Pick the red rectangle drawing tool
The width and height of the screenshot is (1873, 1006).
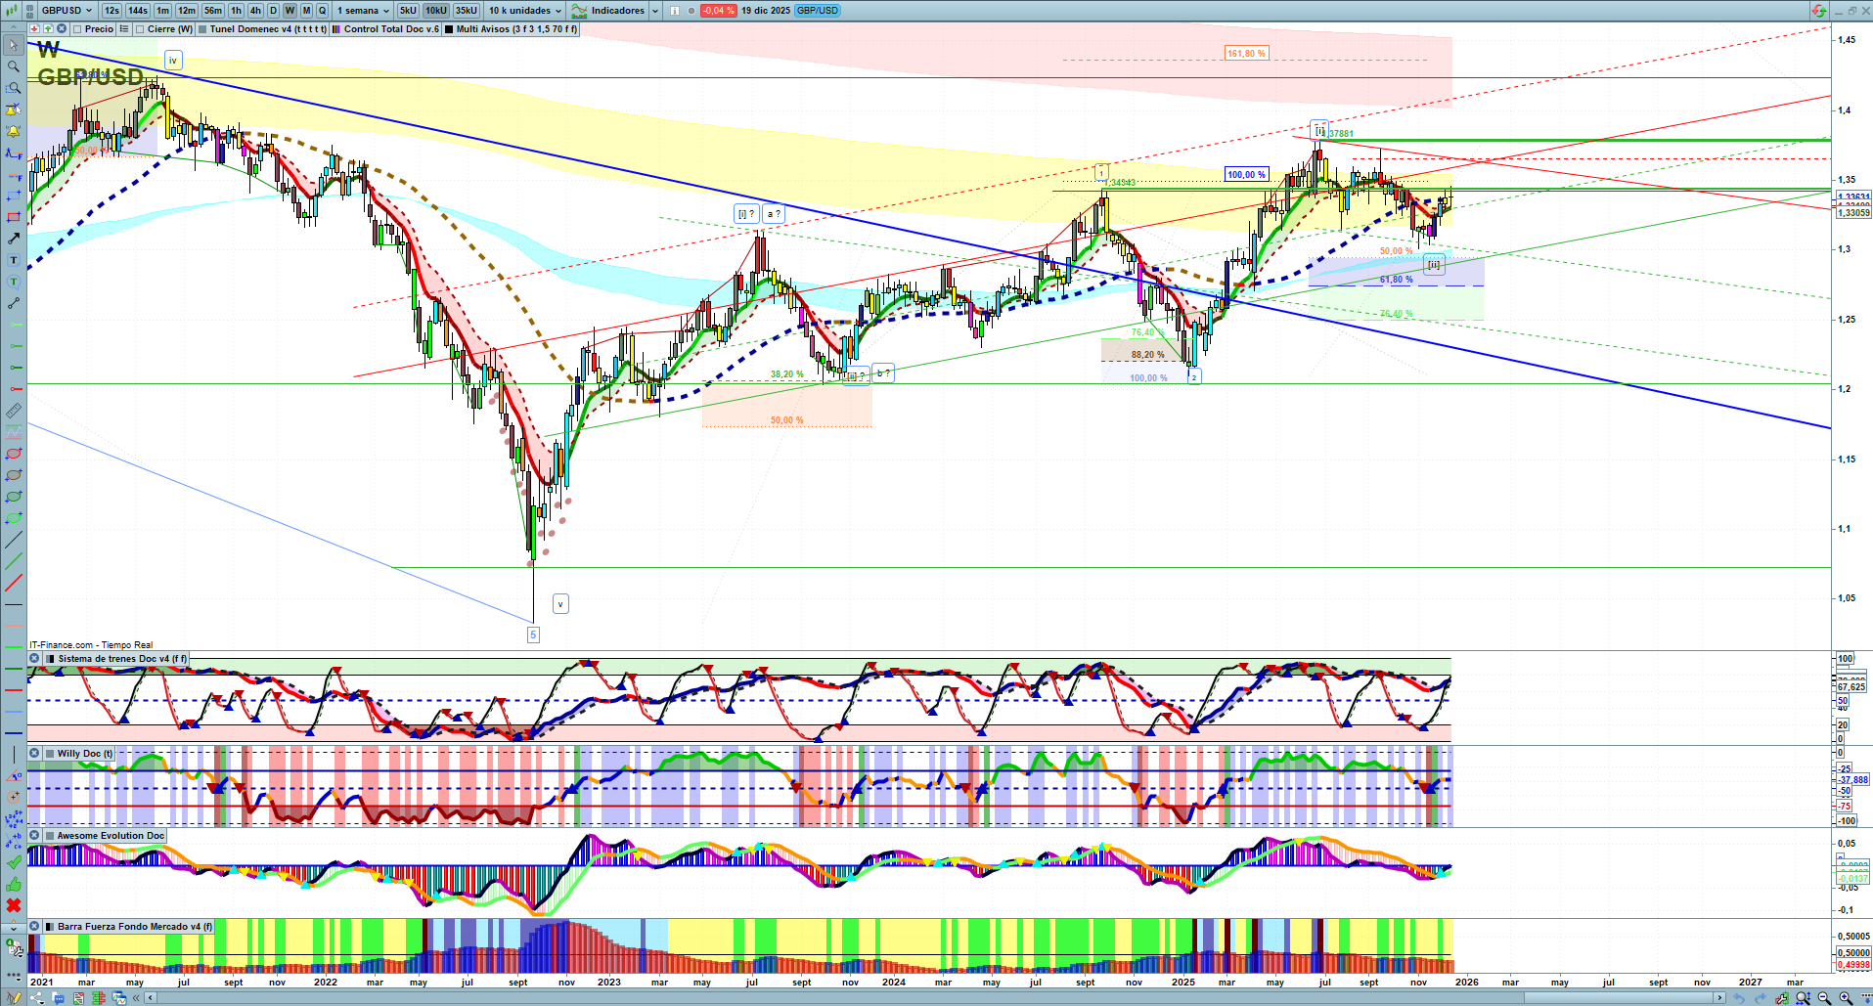(x=14, y=217)
